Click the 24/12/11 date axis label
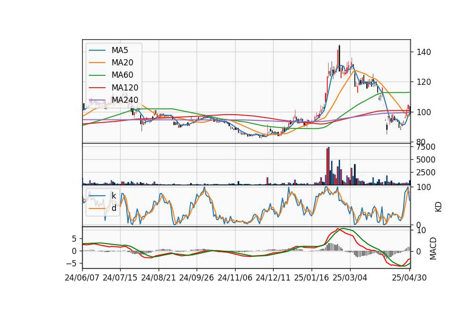The width and height of the screenshot is (456, 327). 273,278
